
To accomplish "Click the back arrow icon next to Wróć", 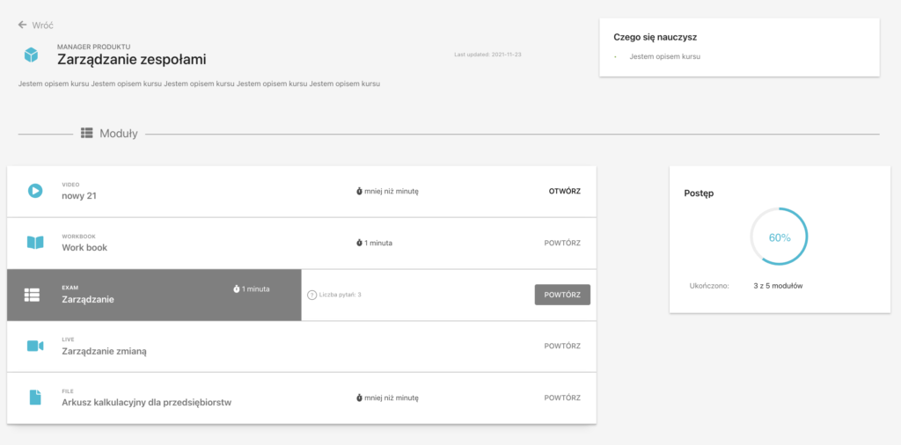I will pos(22,25).
